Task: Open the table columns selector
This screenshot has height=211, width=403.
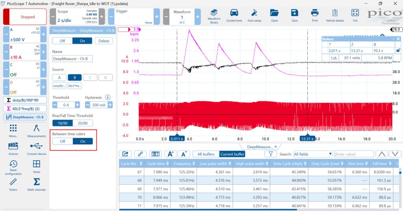Action: [x=155, y=154]
